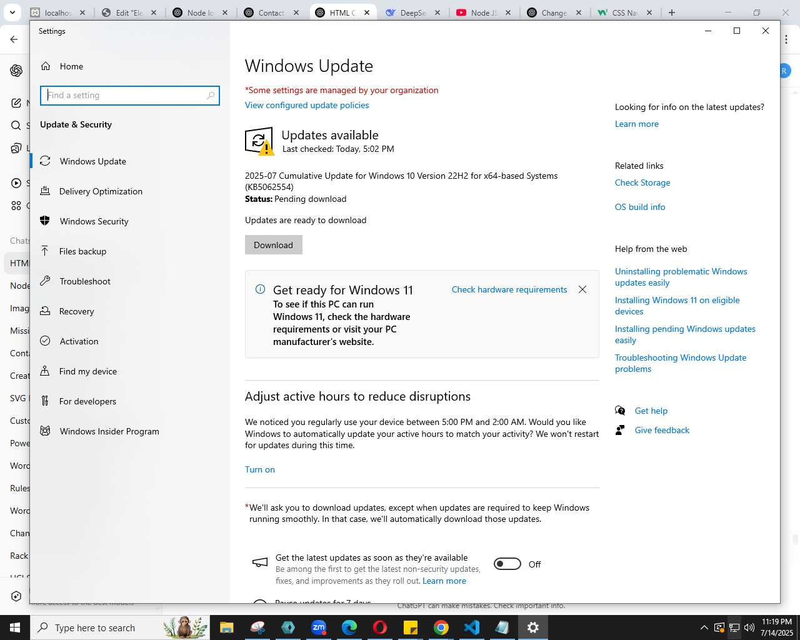Open a new Chrome tab with plus button
800x640 pixels.
point(672,12)
